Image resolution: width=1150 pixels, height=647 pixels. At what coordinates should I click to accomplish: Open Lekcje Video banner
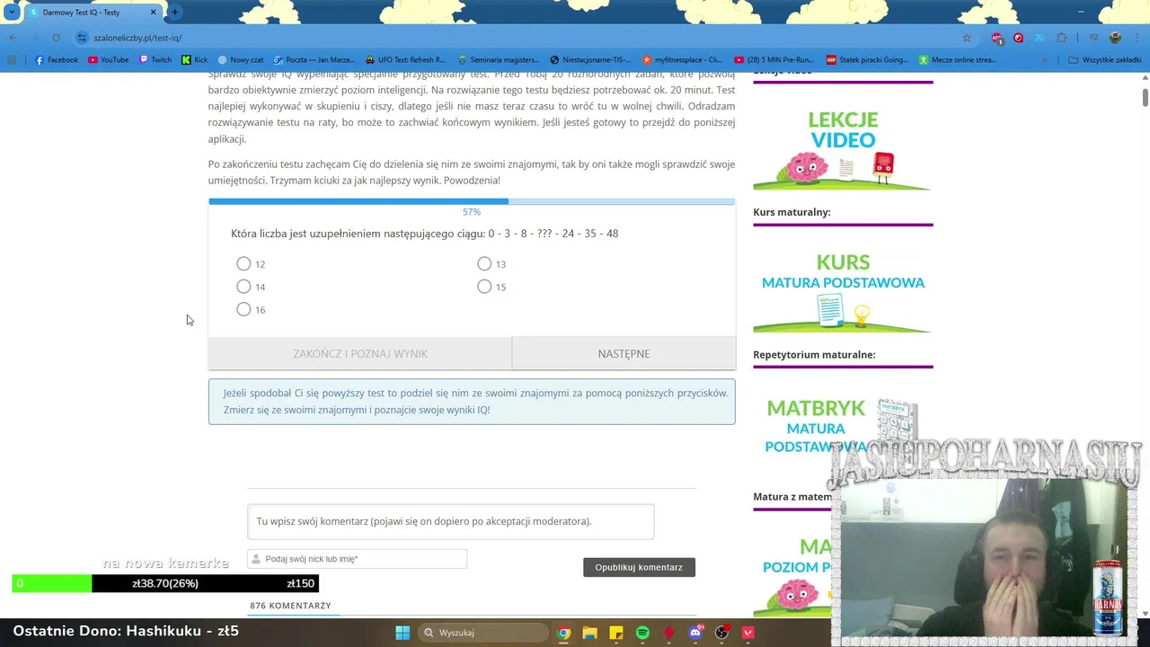(843, 148)
